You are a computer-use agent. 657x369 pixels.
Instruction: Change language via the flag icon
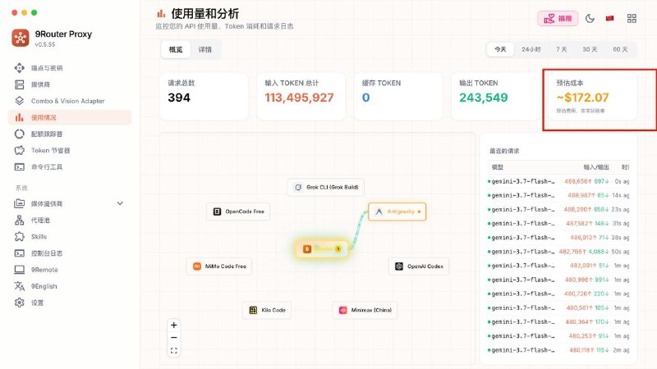point(609,18)
